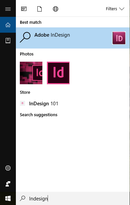This screenshot has width=130, height=205.
Task: Select the Home icon in sidebar
Action: click(x=8, y=25)
